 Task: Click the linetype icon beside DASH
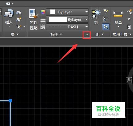43,27
